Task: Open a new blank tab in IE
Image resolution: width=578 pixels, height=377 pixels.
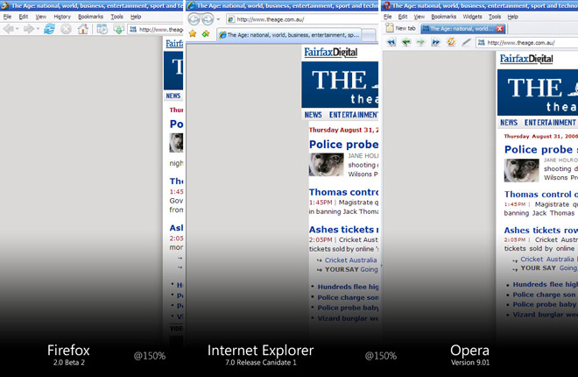Action: pyautogui.click(x=369, y=35)
